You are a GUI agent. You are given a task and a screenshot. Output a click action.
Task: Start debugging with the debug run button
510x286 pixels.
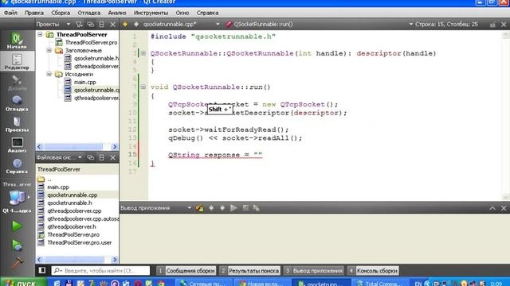(x=17, y=245)
